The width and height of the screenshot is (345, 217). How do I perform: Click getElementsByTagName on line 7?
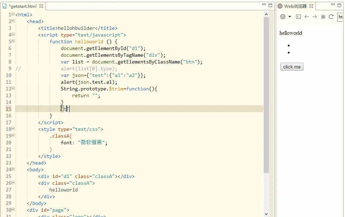tap(115, 55)
